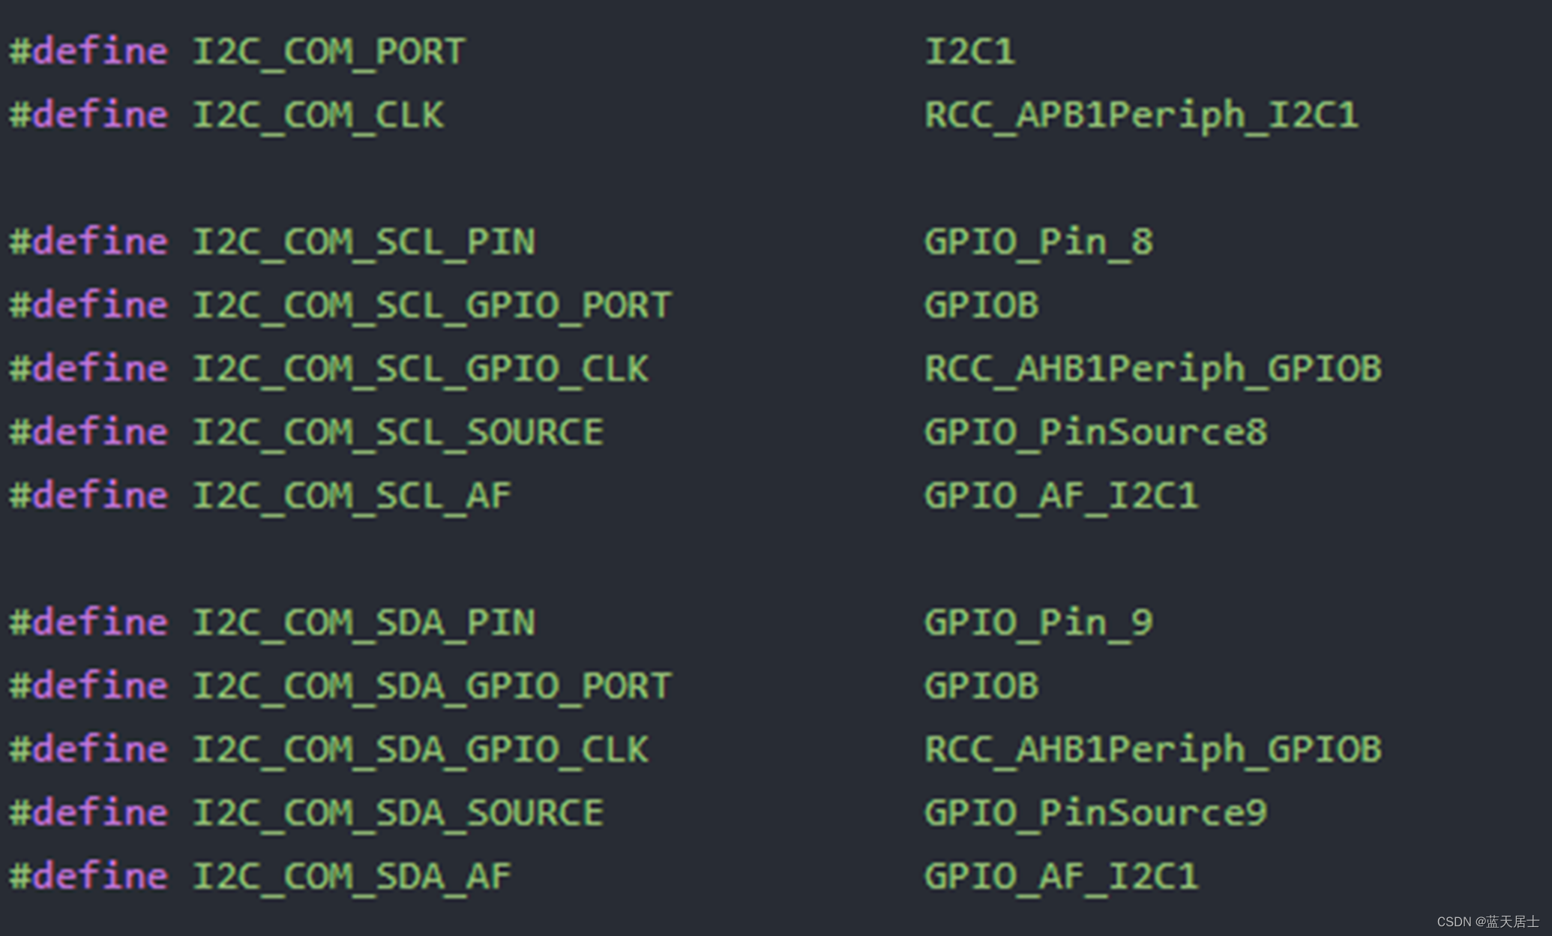Screen dimensions: 1552x936
Task: Select the I2C1 value of I2C_COM_PORT
Action: point(970,52)
